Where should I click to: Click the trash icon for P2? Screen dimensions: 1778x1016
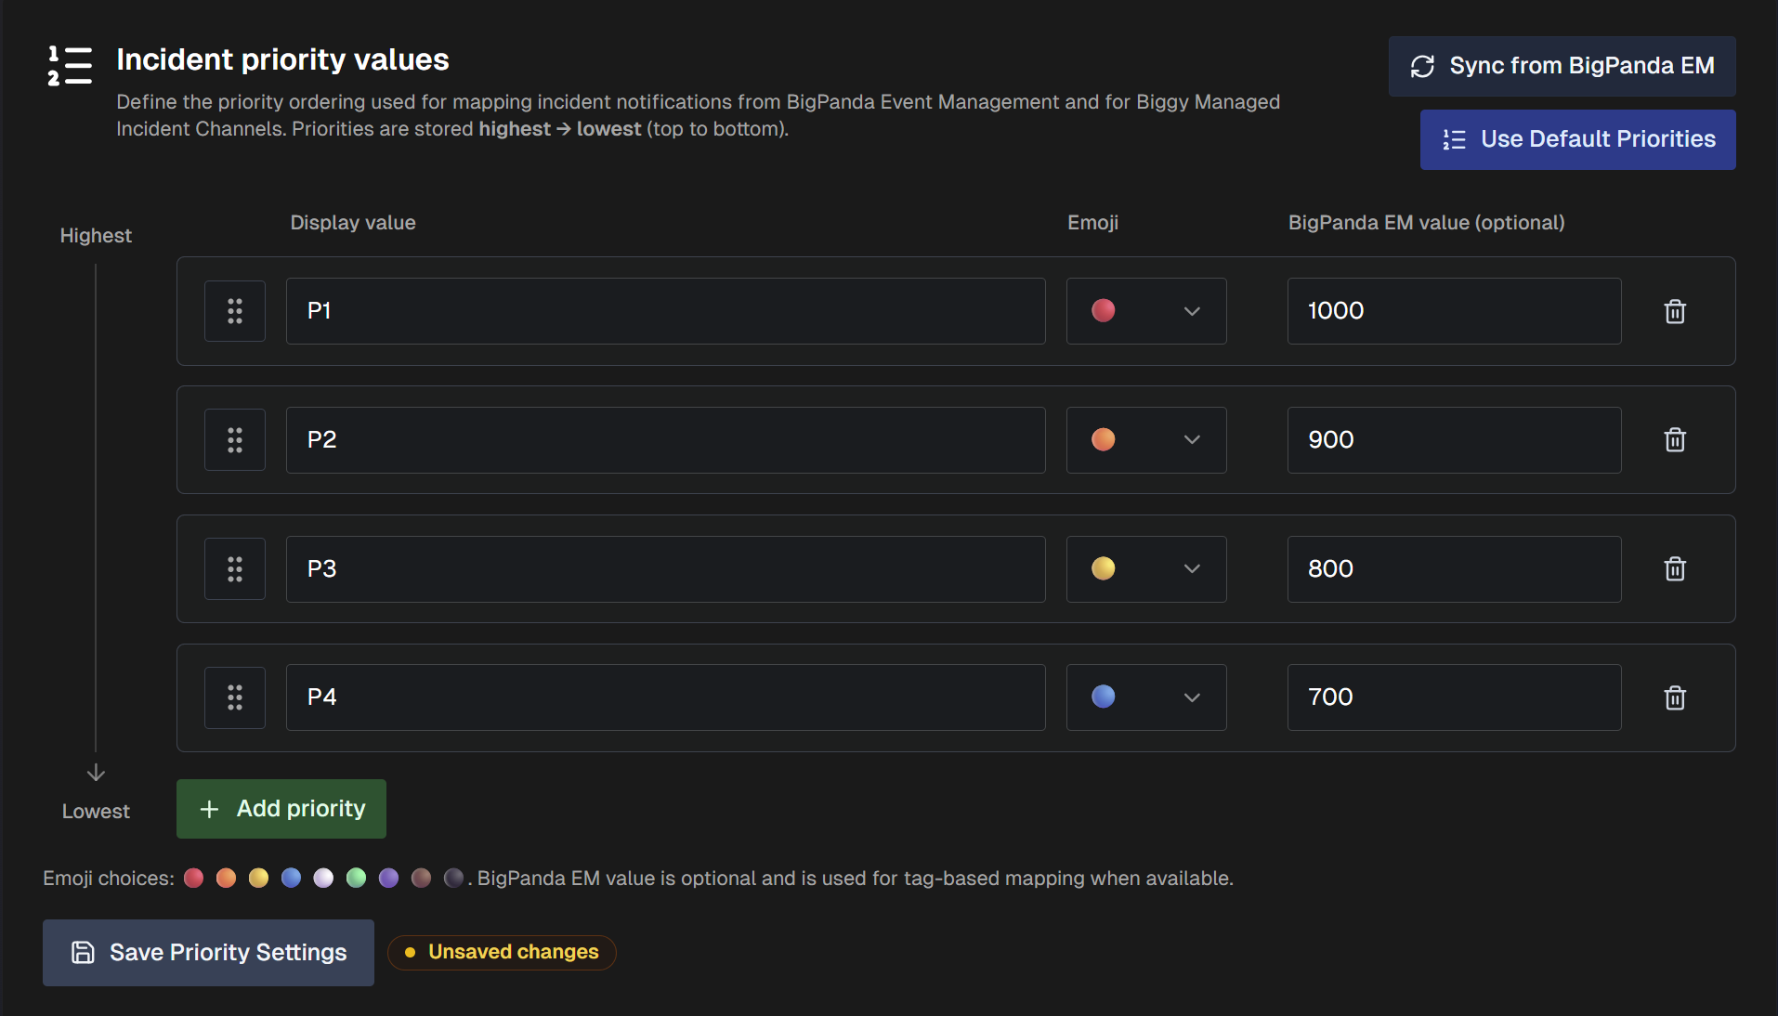1674,439
